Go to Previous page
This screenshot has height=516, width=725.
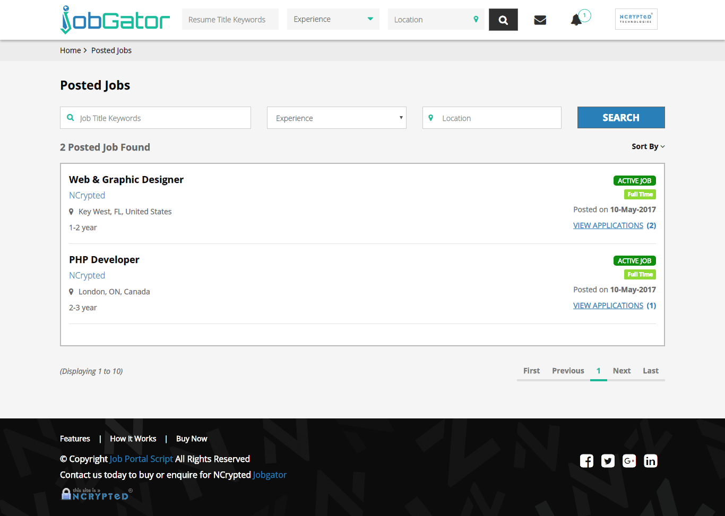click(568, 371)
